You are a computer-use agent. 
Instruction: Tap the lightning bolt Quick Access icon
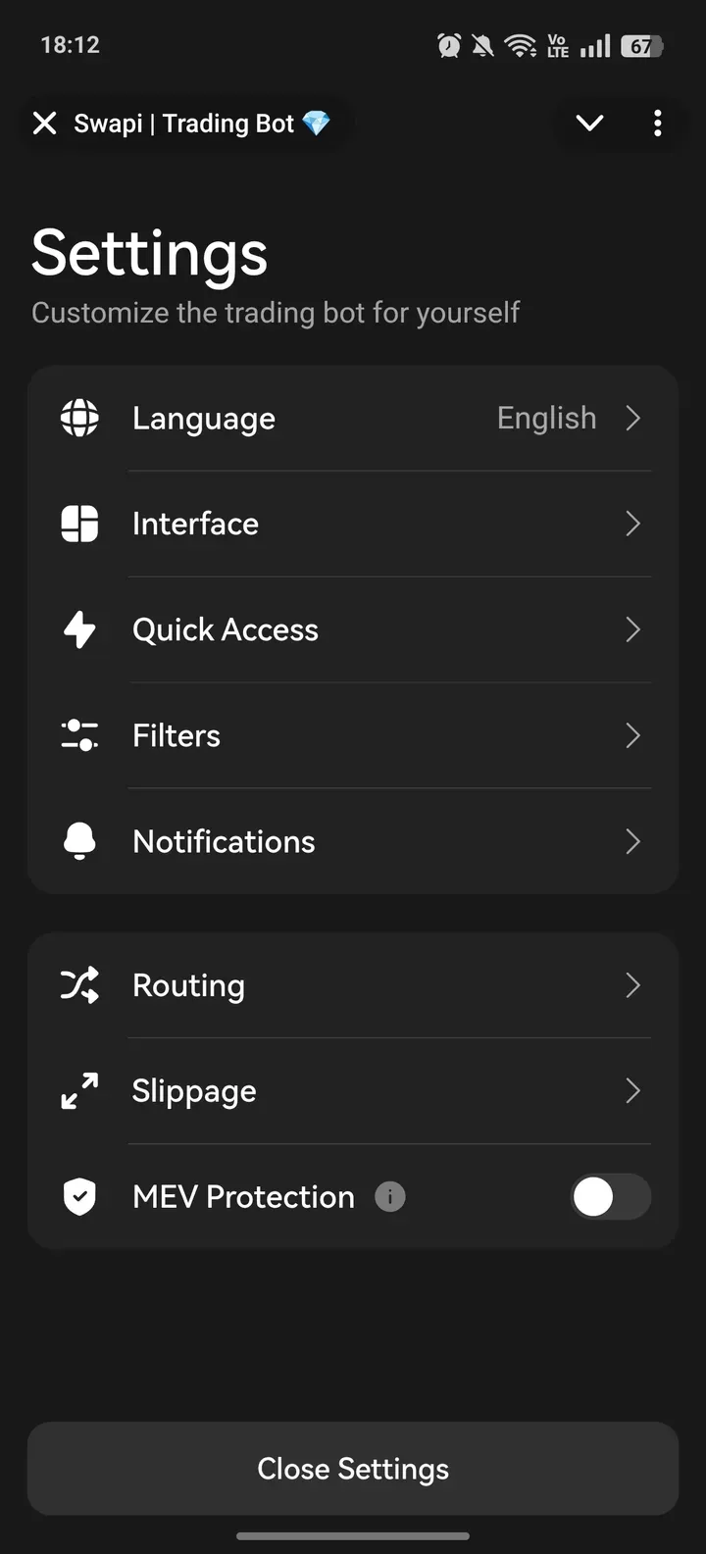click(x=79, y=629)
